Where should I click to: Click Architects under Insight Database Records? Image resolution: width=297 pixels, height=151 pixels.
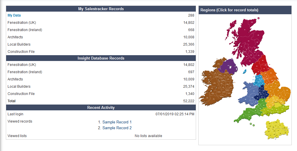coord(15,79)
